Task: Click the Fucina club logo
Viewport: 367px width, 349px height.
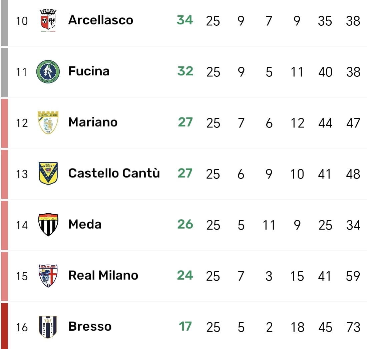Action: click(48, 71)
